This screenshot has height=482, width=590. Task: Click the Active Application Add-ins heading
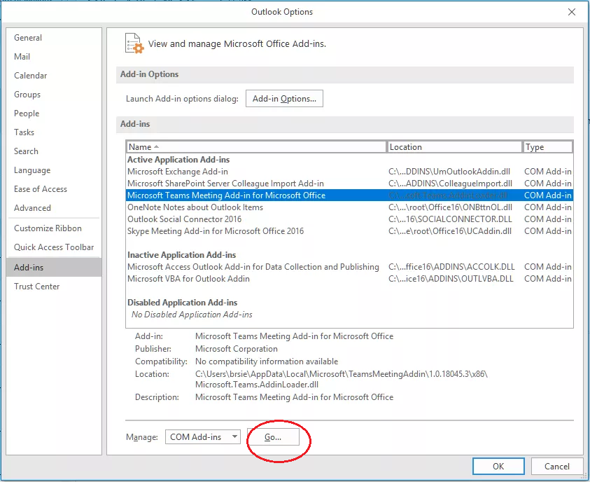[178, 160]
